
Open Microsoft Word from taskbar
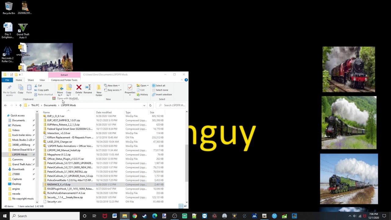coord(115,216)
